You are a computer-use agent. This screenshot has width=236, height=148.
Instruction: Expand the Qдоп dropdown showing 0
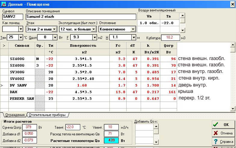[x=55, y=37]
